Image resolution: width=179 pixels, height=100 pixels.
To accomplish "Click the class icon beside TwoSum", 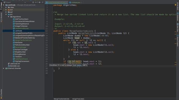I will point(14,57).
